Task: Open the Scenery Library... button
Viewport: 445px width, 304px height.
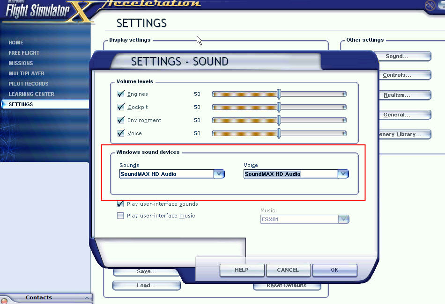Action: pos(405,134)
